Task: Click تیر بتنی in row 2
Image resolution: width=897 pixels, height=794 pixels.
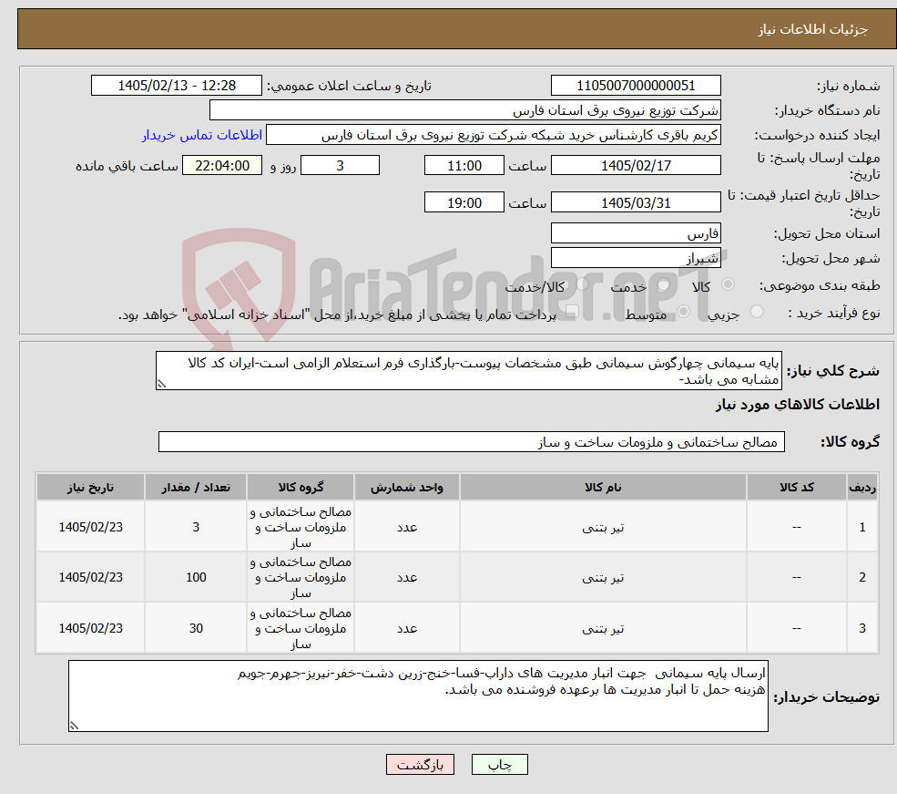Action: pos(603,578)
